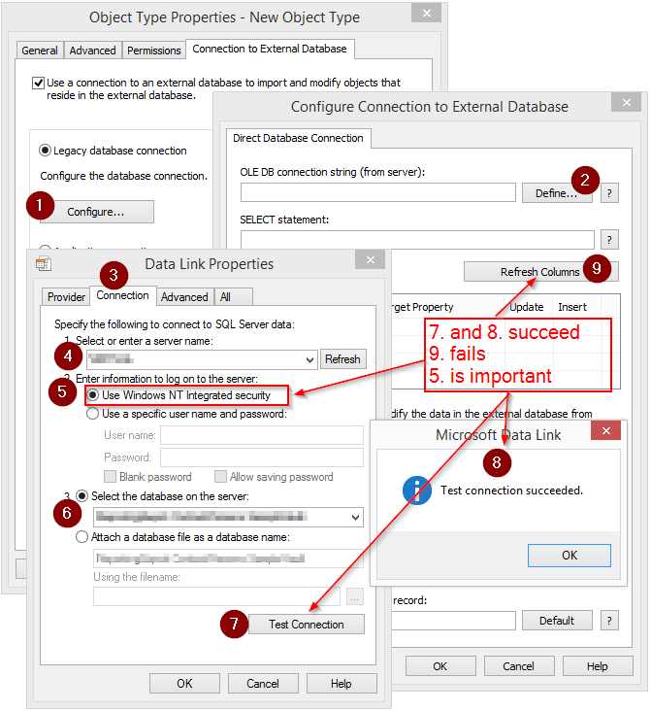651x711 pixels.
Task: Open help for OLE DB connection string
Action: (609, 193)
